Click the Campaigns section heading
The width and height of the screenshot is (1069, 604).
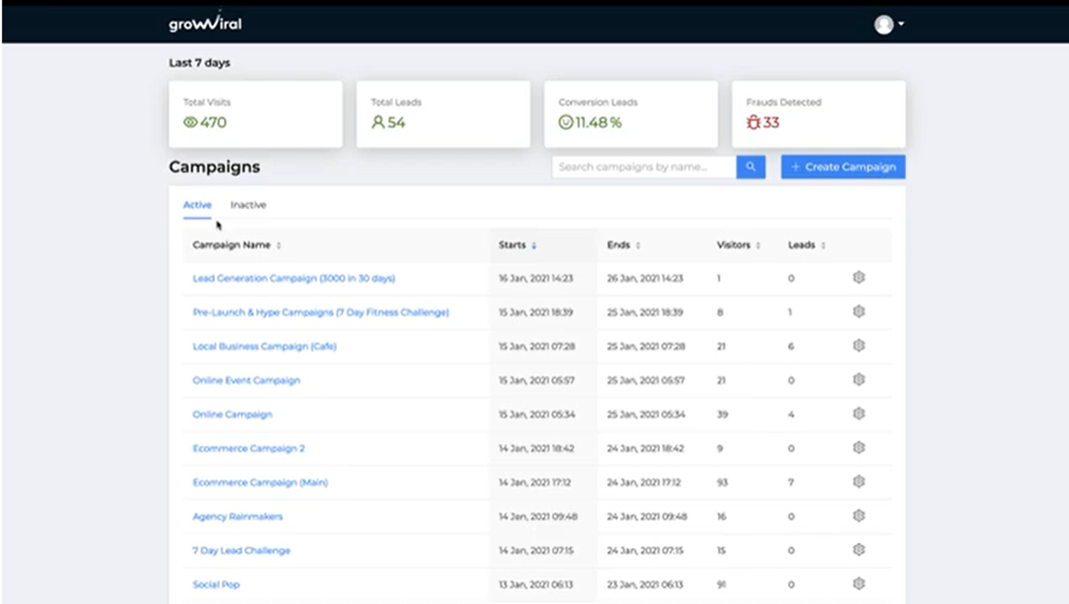click(215, 167)
